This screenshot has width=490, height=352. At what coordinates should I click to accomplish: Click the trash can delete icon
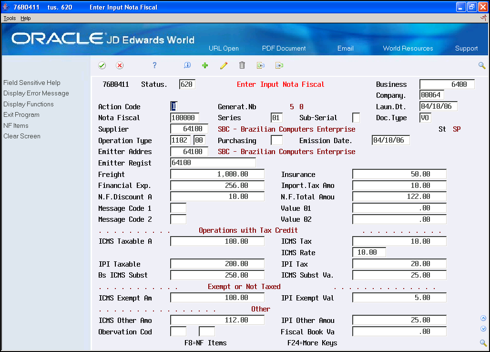point(242,65)
